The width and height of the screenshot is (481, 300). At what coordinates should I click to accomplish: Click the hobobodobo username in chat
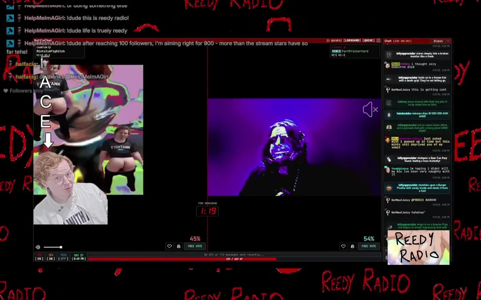(404, 113)
